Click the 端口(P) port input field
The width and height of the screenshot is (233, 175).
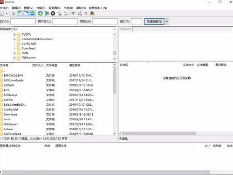click(x=137, y=22)
